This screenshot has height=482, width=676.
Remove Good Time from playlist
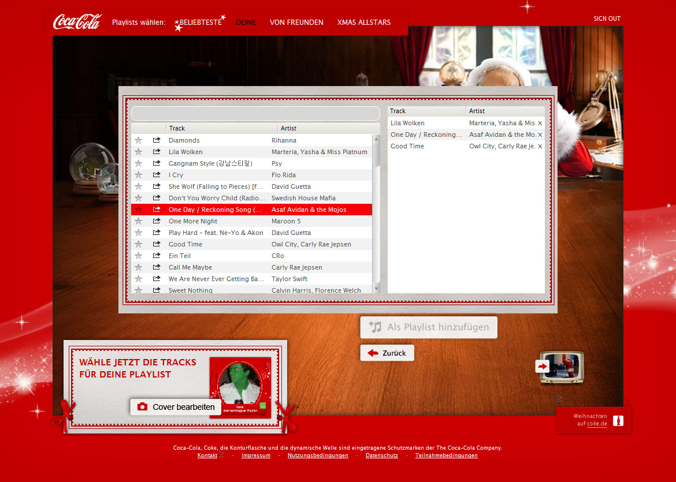click(540, 146)
